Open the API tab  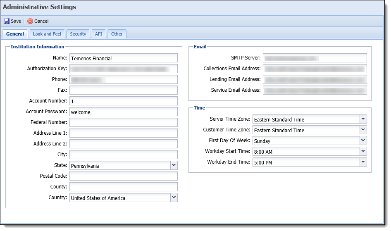[98, 34]
